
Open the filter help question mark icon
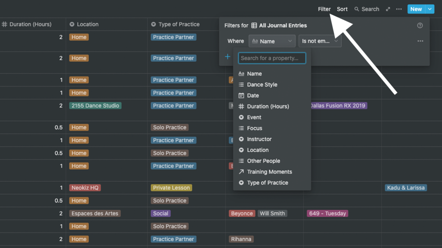[420, 25]
